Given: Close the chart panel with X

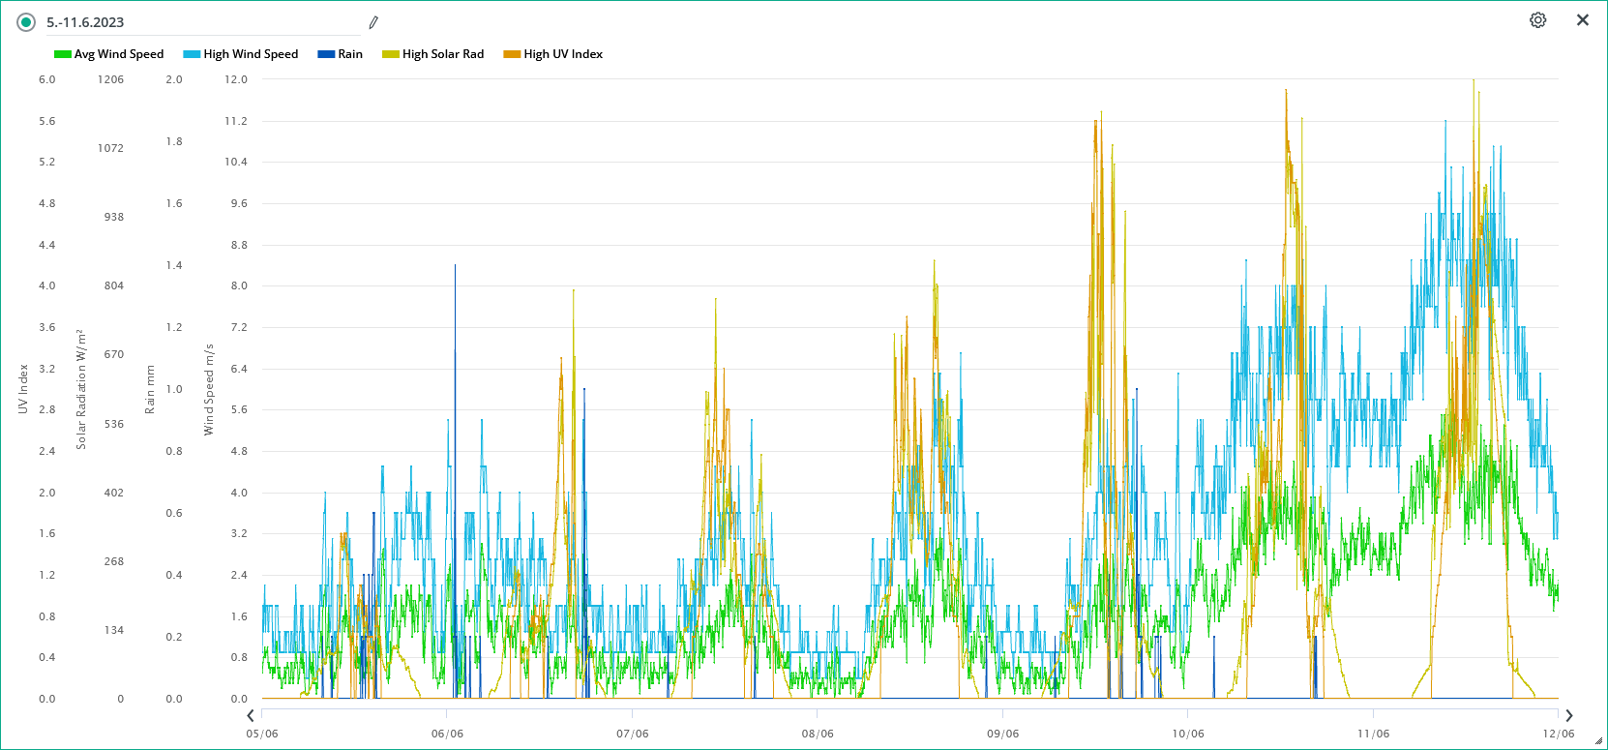Looking at the screenshot, I should point(1583,20).
